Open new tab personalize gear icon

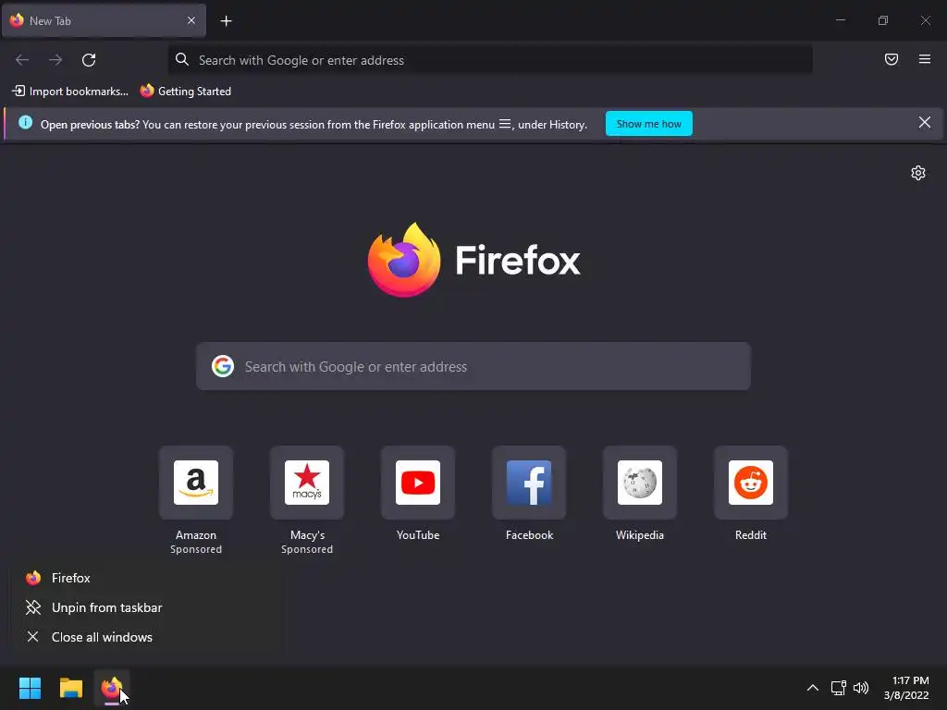(x=918, y=173)
